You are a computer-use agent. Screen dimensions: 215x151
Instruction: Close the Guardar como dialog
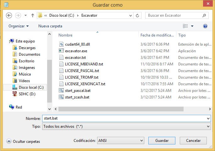pyautogui.click(x=208, y=3)
